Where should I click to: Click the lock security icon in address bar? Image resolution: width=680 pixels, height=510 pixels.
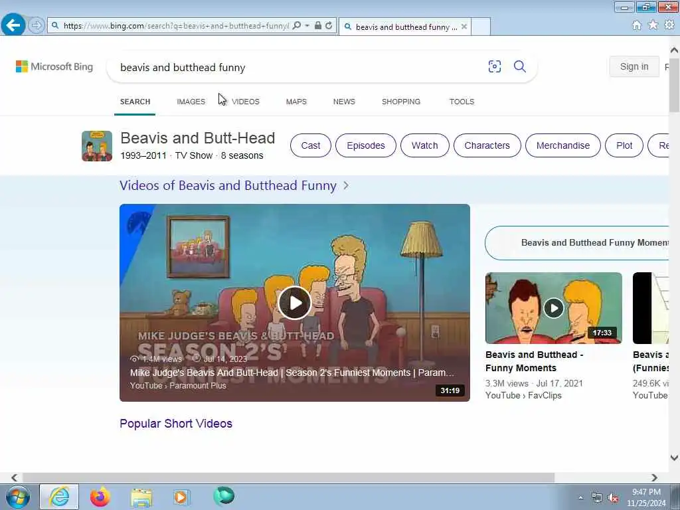(318, 26)
